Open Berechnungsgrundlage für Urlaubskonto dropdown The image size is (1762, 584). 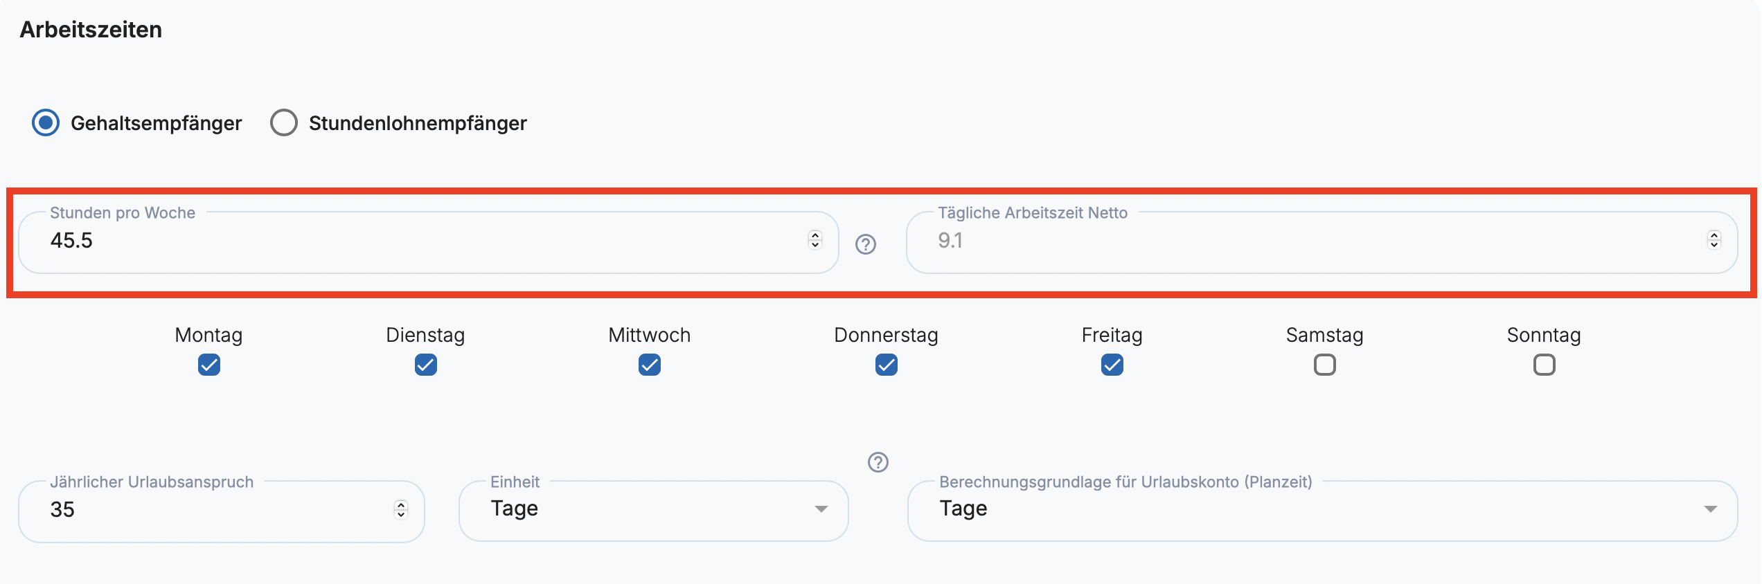(1321, 510)
